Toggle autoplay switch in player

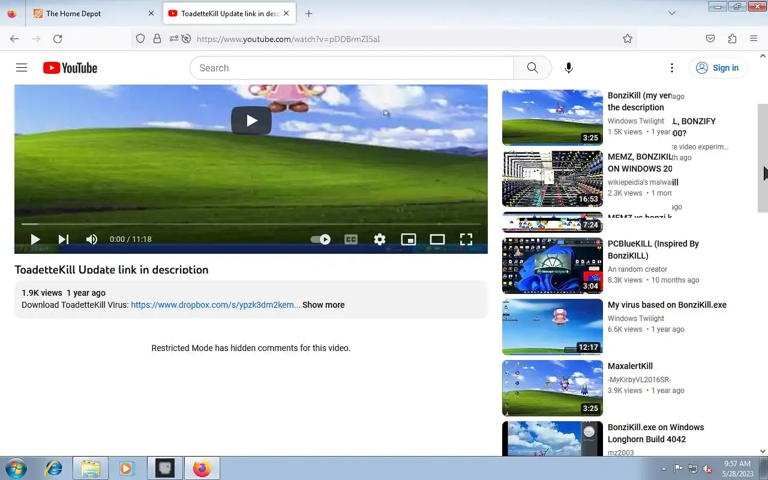[320, 239]
